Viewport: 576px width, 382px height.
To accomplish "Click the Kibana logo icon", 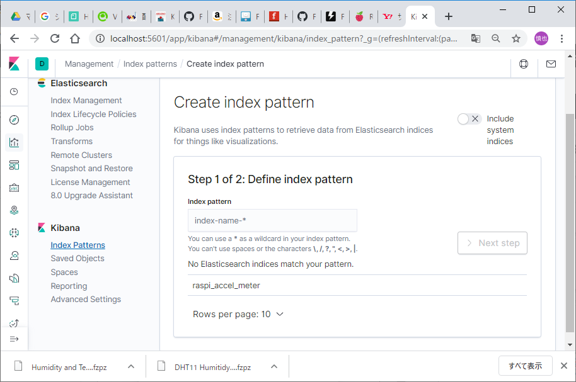I will click(x=14, y=64).
